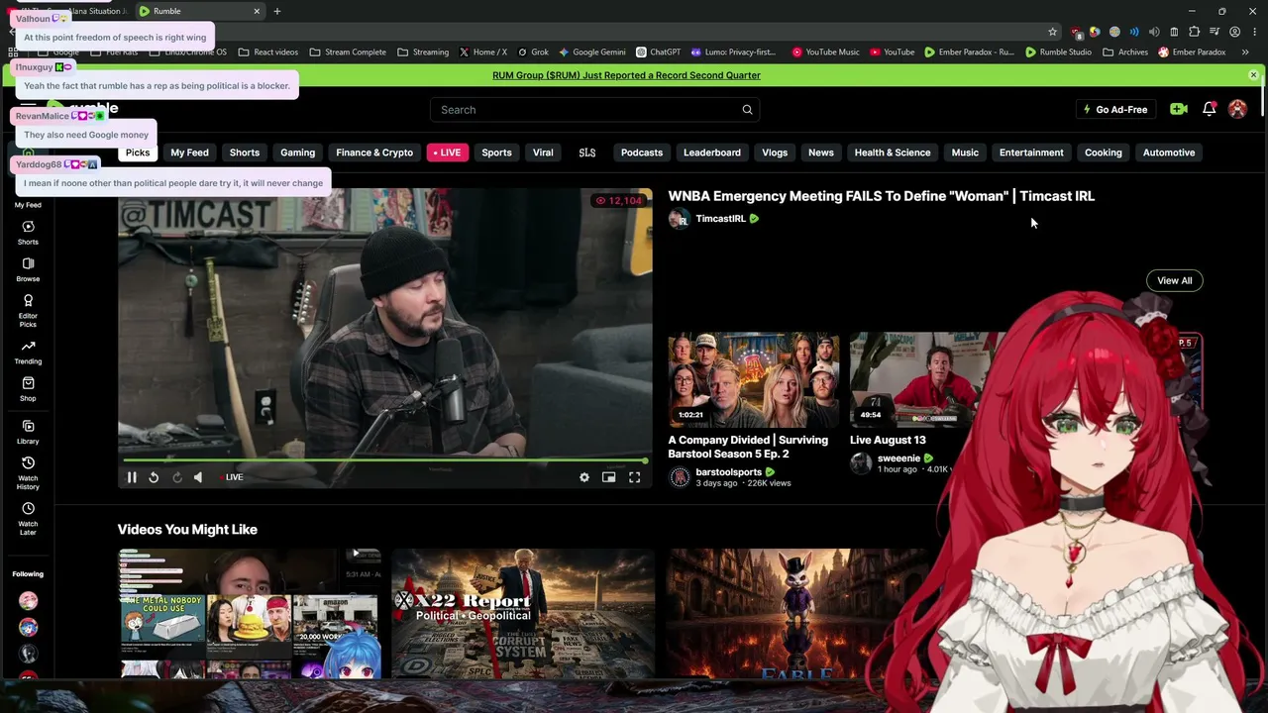1268x713 pixels.
Task: Select the Vlogs category tab
Action: tap(775, 153)
